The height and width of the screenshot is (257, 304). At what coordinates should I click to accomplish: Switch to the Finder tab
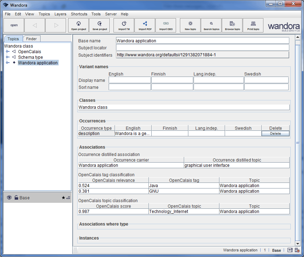coord(31,38)
